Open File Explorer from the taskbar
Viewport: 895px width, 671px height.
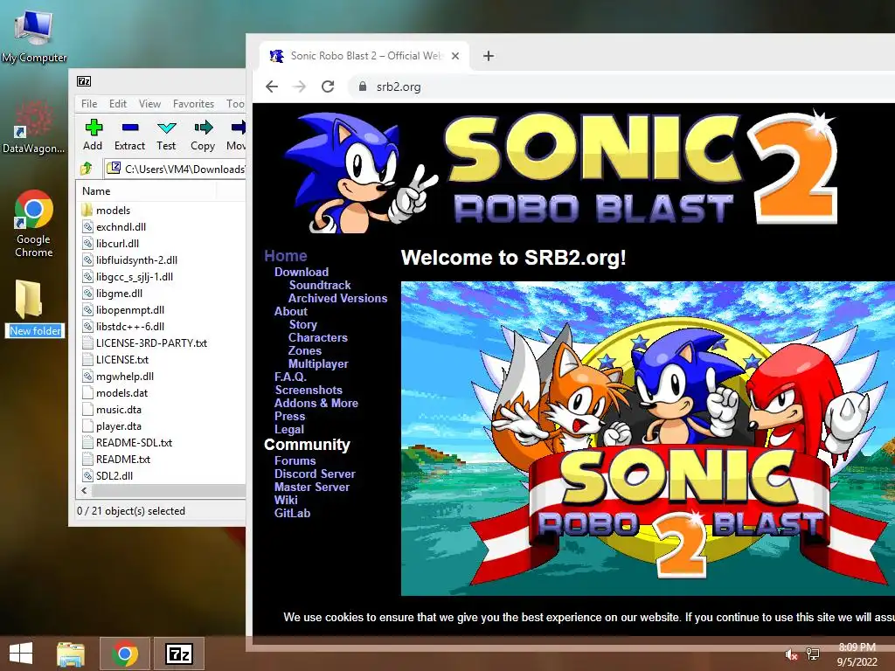71,654
